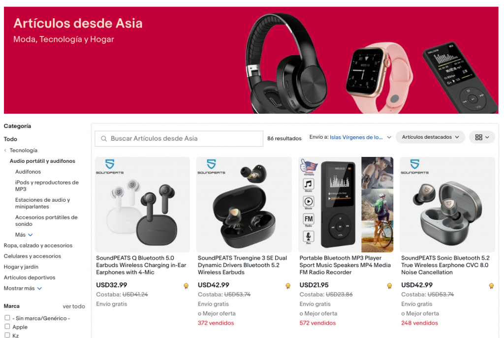Select the Audífonos category
Viewport: 504px width, 338px height.
click(x=28, y=172)
